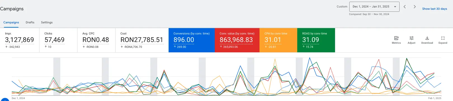Select the blue Conversions metric card
This screenshot has height=101, width=453.
click(x=192, y=40)
